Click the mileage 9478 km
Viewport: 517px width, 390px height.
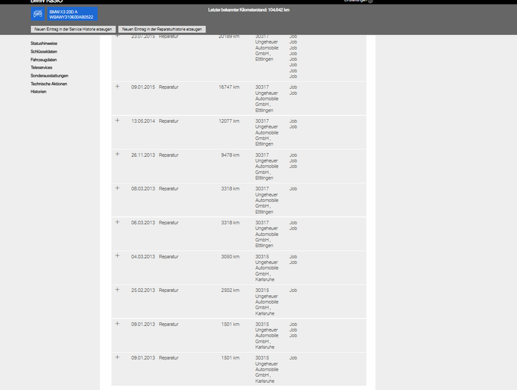coord(230,155)
